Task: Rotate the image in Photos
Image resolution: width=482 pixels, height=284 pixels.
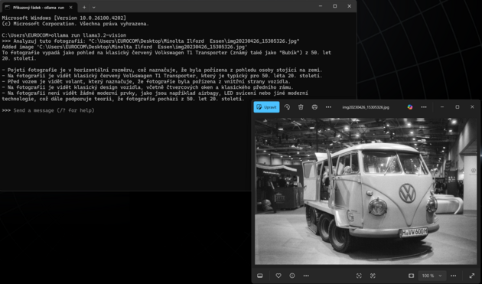Action: coord(287,107)
